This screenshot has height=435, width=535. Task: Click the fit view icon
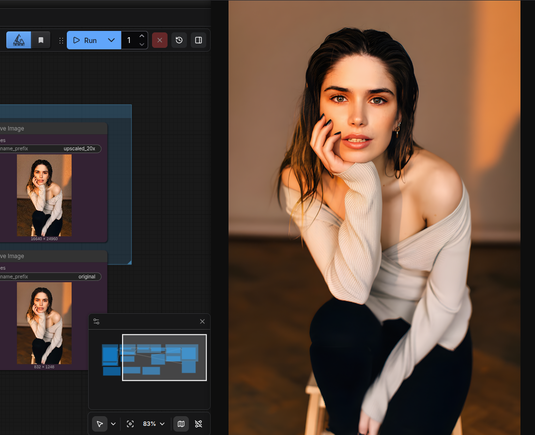[130, 424]
